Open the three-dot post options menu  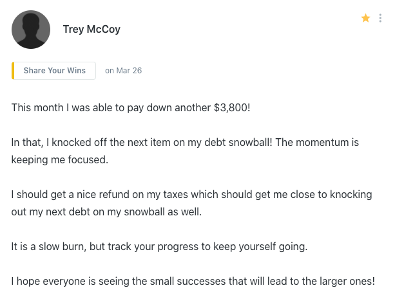coord(381,18)
